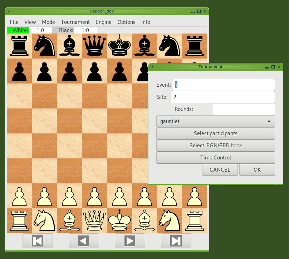Confirm Tournament dialog with OK
Image resolution: width=289 pixels, height=259 pixels.
tap(257, 170)
